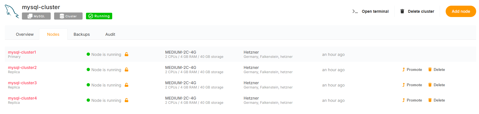Promote mysql-cluster4 replica to primary
Screen dimensions: 479x114
click(412, 100)
